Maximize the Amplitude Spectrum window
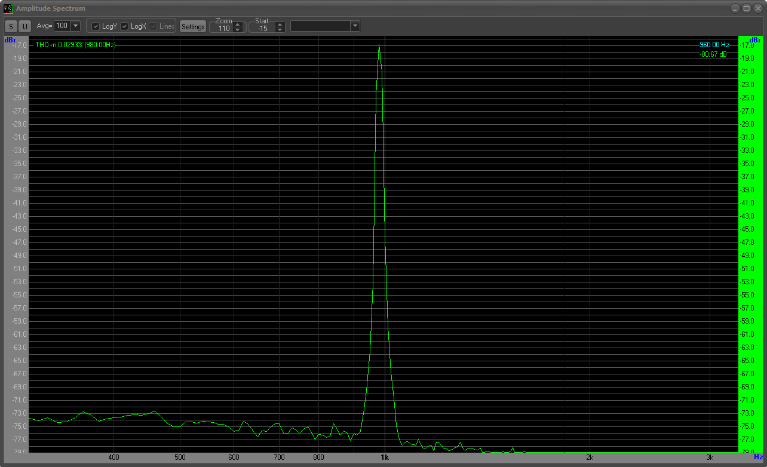Viewport: 767px width, 467px height. (746, 8)
